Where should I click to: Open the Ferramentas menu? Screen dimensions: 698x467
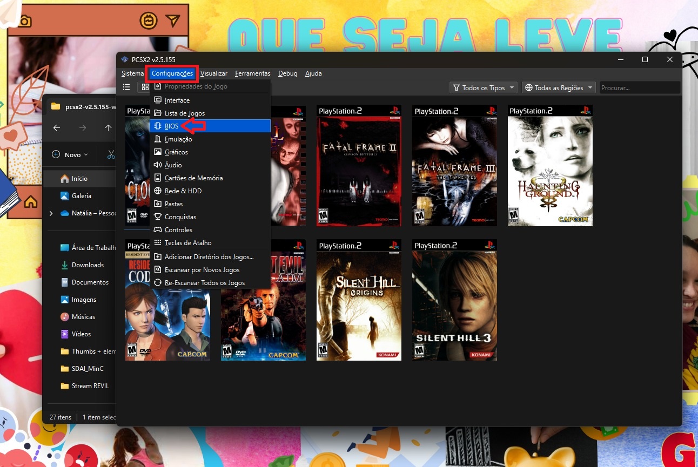click(x=252, y=73)
